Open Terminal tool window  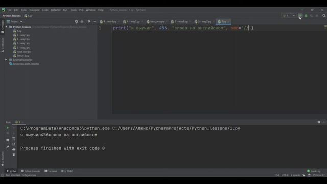pos(51,171)
